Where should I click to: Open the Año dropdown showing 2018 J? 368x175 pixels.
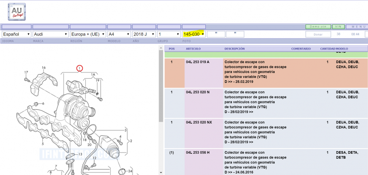click(x=144, y=34)
